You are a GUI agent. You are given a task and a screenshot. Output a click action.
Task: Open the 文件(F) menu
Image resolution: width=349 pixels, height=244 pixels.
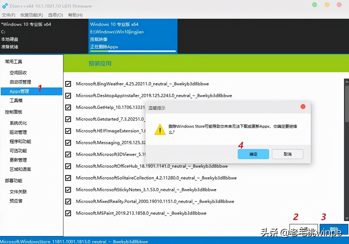[x=9, y=15]
